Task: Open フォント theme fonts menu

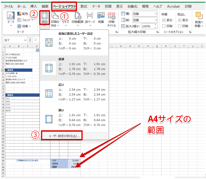Action: tap(25, 20)
